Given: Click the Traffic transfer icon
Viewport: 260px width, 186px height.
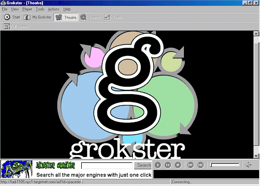Looking at the screenshot, I should 107,17.
